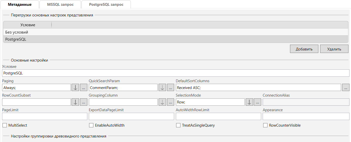This screenshot has width=351, height=142.
Task: Open the GroupingColumn ellipsis editor
Action: tap(171, 102)
